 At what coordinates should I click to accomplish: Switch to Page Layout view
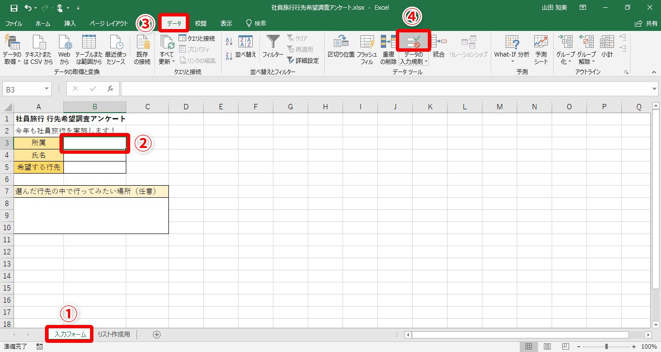[547, 347]
